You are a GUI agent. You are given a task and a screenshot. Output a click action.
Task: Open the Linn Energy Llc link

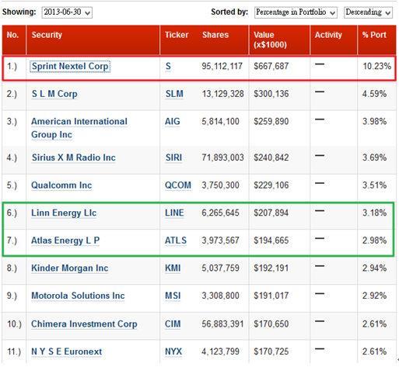[x=64, y=213]
